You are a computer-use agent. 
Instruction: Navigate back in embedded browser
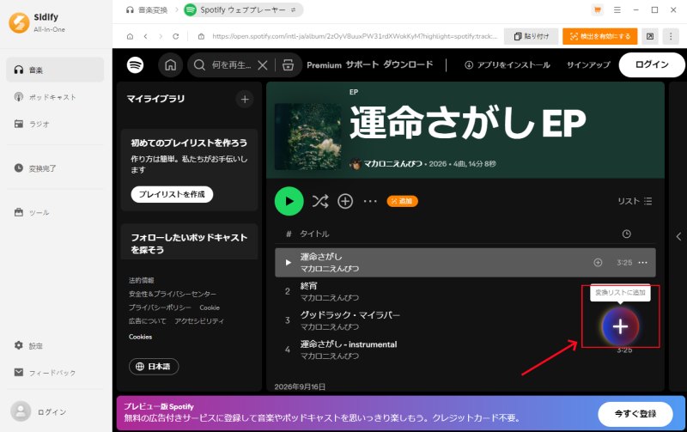(145, 36)
